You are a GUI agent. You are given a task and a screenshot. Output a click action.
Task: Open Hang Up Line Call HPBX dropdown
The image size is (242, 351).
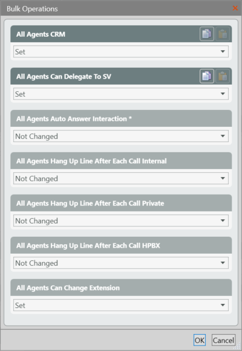click(121, 263)
